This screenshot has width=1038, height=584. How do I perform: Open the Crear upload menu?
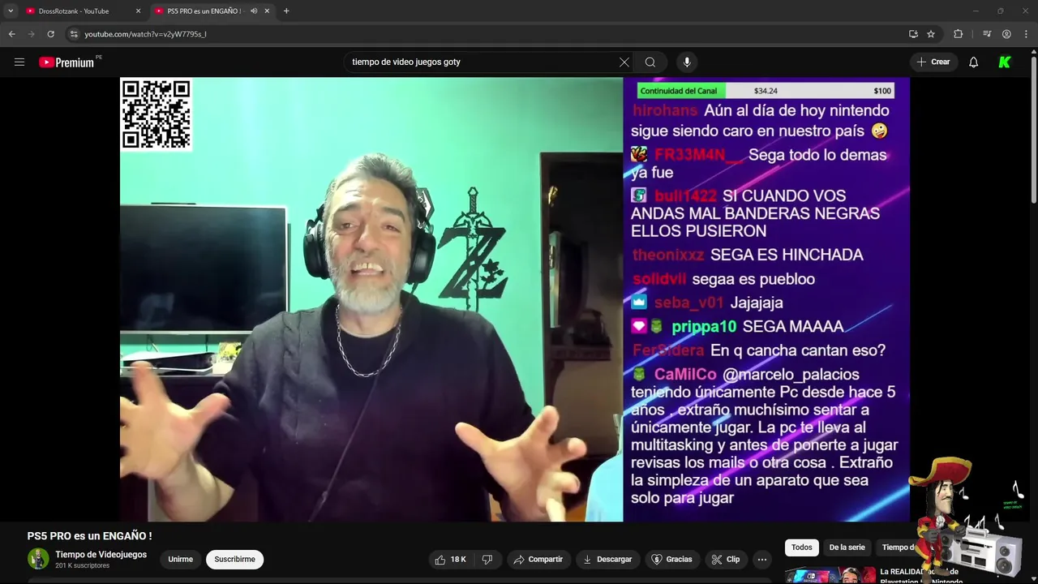click(x=933, y=62)
